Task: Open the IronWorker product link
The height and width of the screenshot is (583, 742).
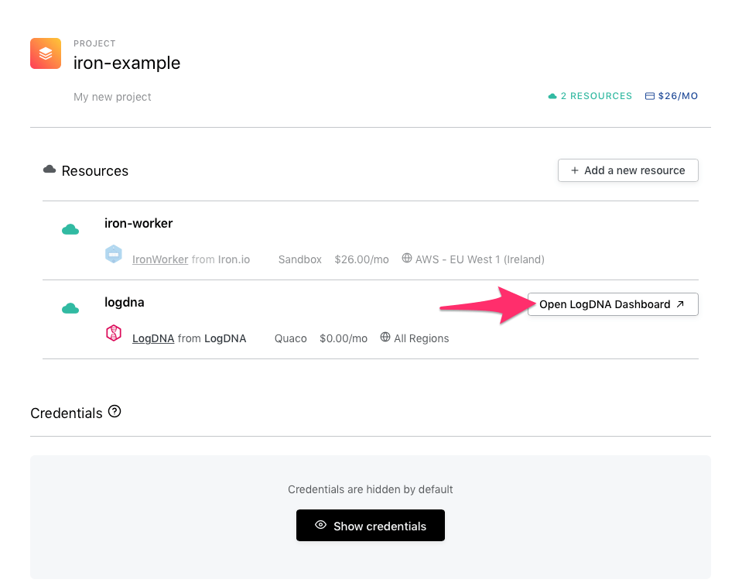Action: click(160, 259)
